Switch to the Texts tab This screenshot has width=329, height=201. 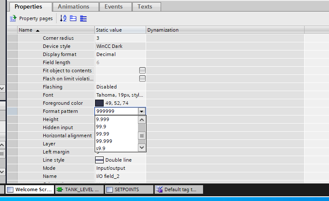tap(145, 7)
